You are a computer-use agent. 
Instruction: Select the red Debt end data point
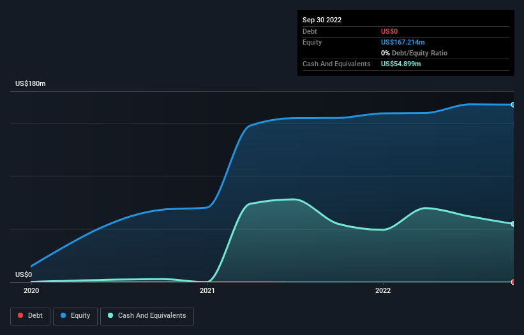coord(513,282)
